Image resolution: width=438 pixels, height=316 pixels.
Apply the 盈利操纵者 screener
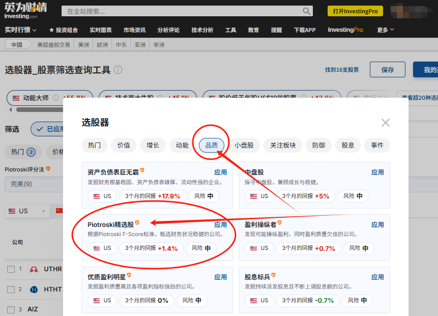tap(377, 224)
